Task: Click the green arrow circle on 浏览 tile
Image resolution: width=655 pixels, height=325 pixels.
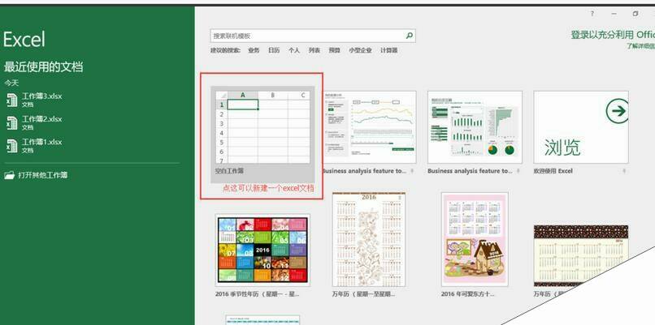Action: tap(618, 111)
